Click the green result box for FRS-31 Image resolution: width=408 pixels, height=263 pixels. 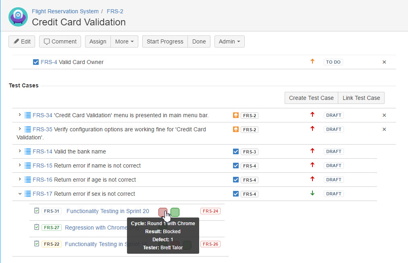[x=175, y=212]
